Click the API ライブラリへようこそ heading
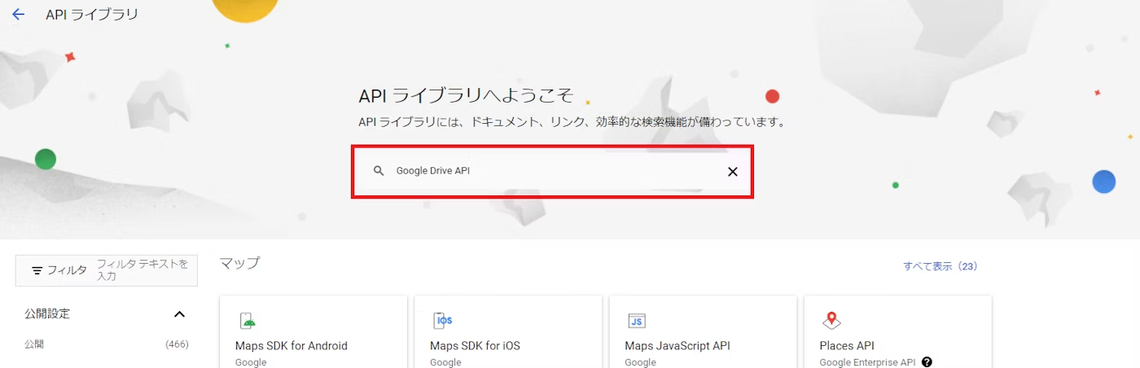The height and width of the screenshot is (368, 1140). point(466,95)
